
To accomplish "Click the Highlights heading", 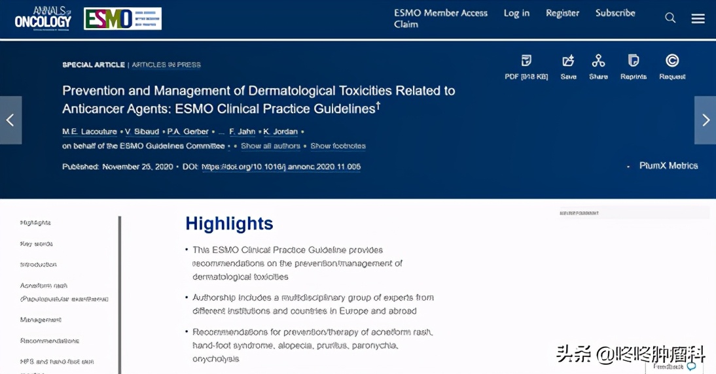I will pyautogui.click(x=229, y=224).
